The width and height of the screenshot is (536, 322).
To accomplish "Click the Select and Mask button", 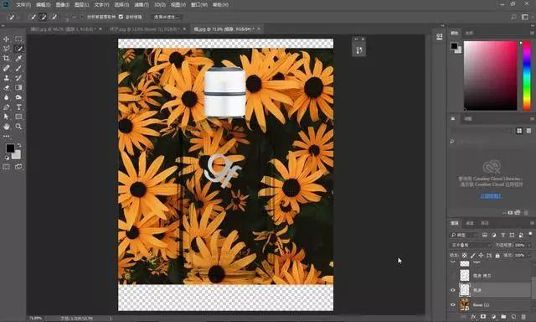I will [166, 17].
